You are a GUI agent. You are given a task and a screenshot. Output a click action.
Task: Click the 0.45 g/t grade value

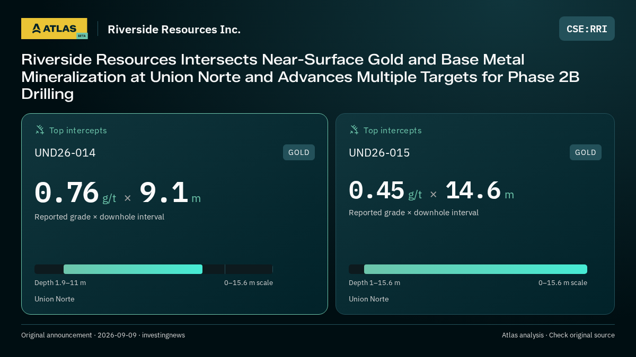click(385, 190)
